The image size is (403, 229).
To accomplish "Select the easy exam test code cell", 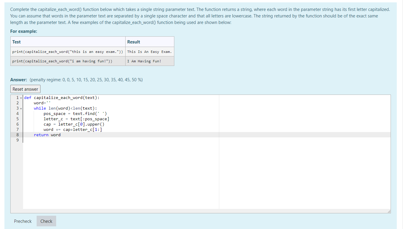I will pos(68,52).
